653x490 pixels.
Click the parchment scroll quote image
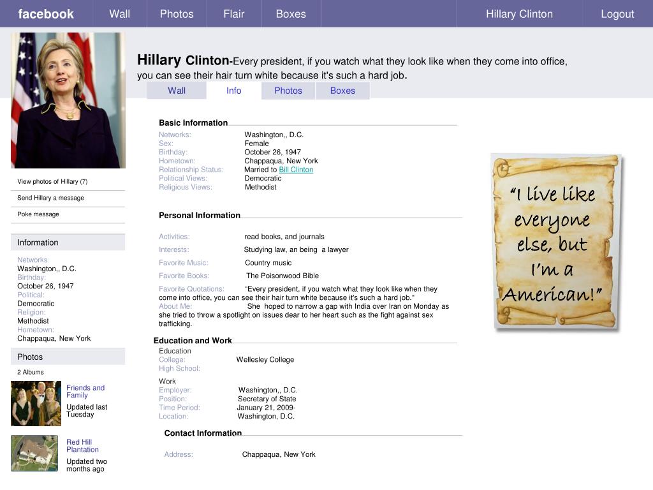[555, 242]
